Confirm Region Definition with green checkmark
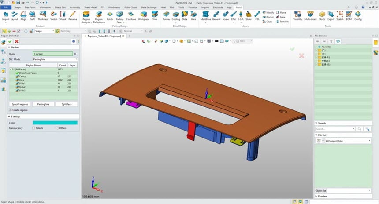Screen dimensions: 379x204 (x=10, y=41)
